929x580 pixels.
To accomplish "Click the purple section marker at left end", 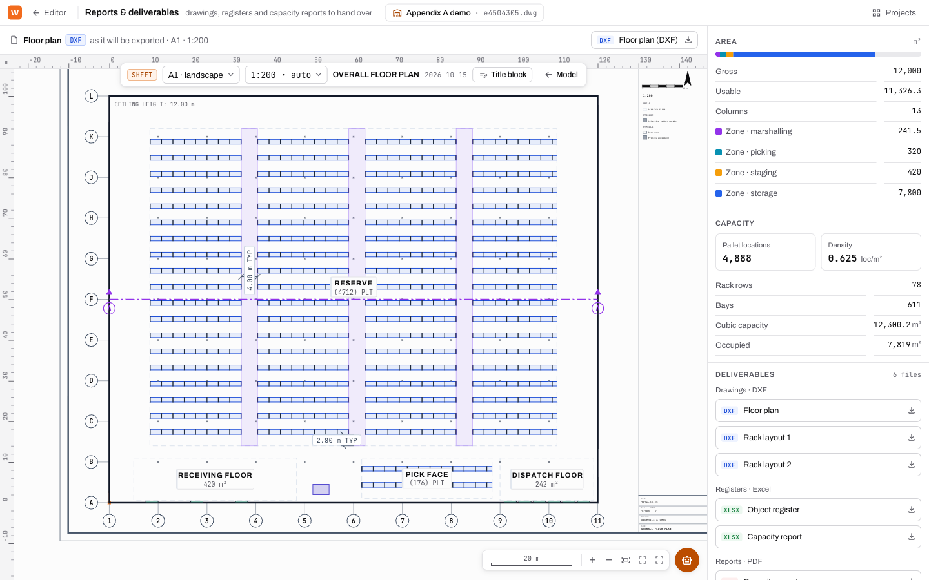I will (x=110, y=309).
